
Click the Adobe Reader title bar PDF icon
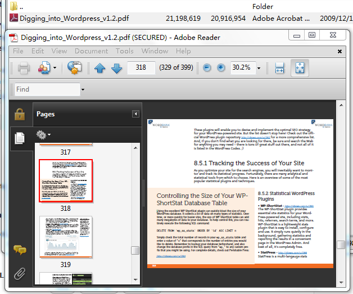(13, 37)
